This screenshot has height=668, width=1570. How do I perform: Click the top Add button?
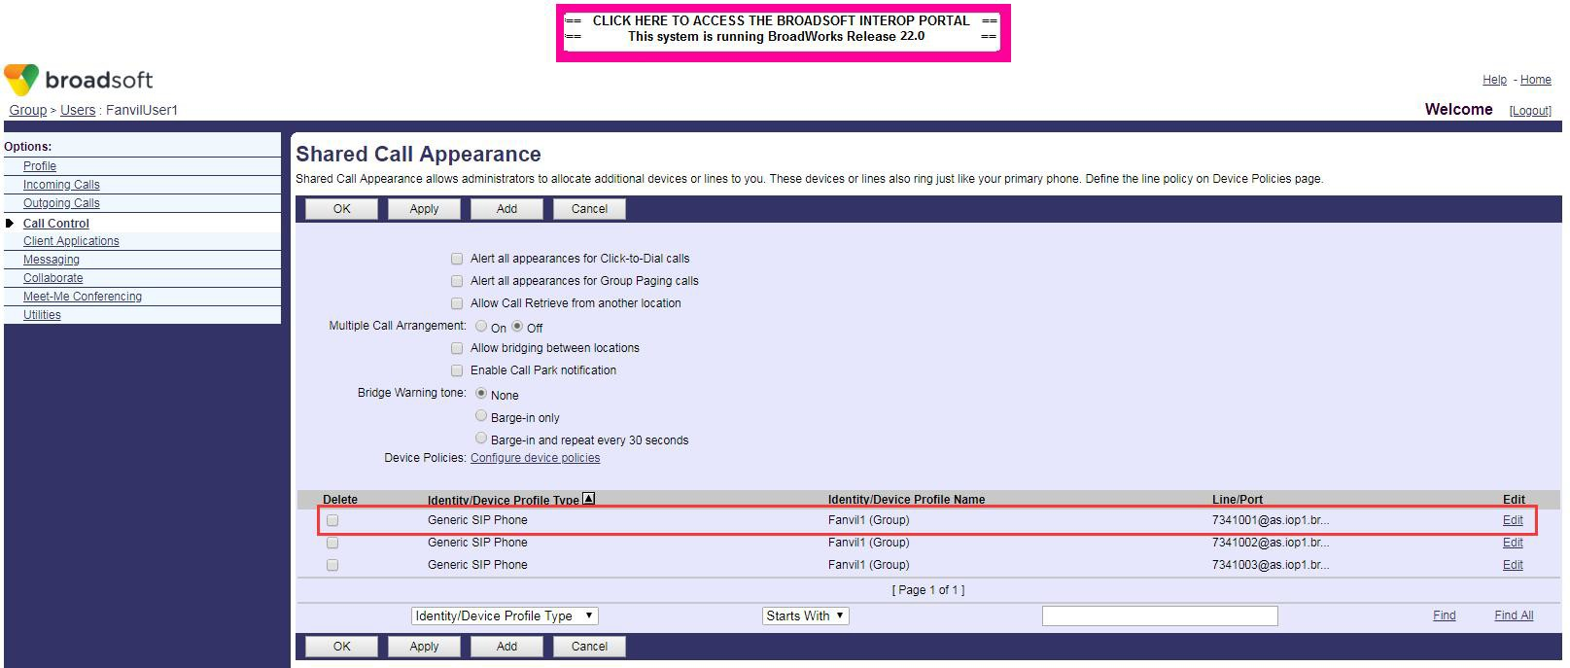pyautogui.click(x=506, y=209)
